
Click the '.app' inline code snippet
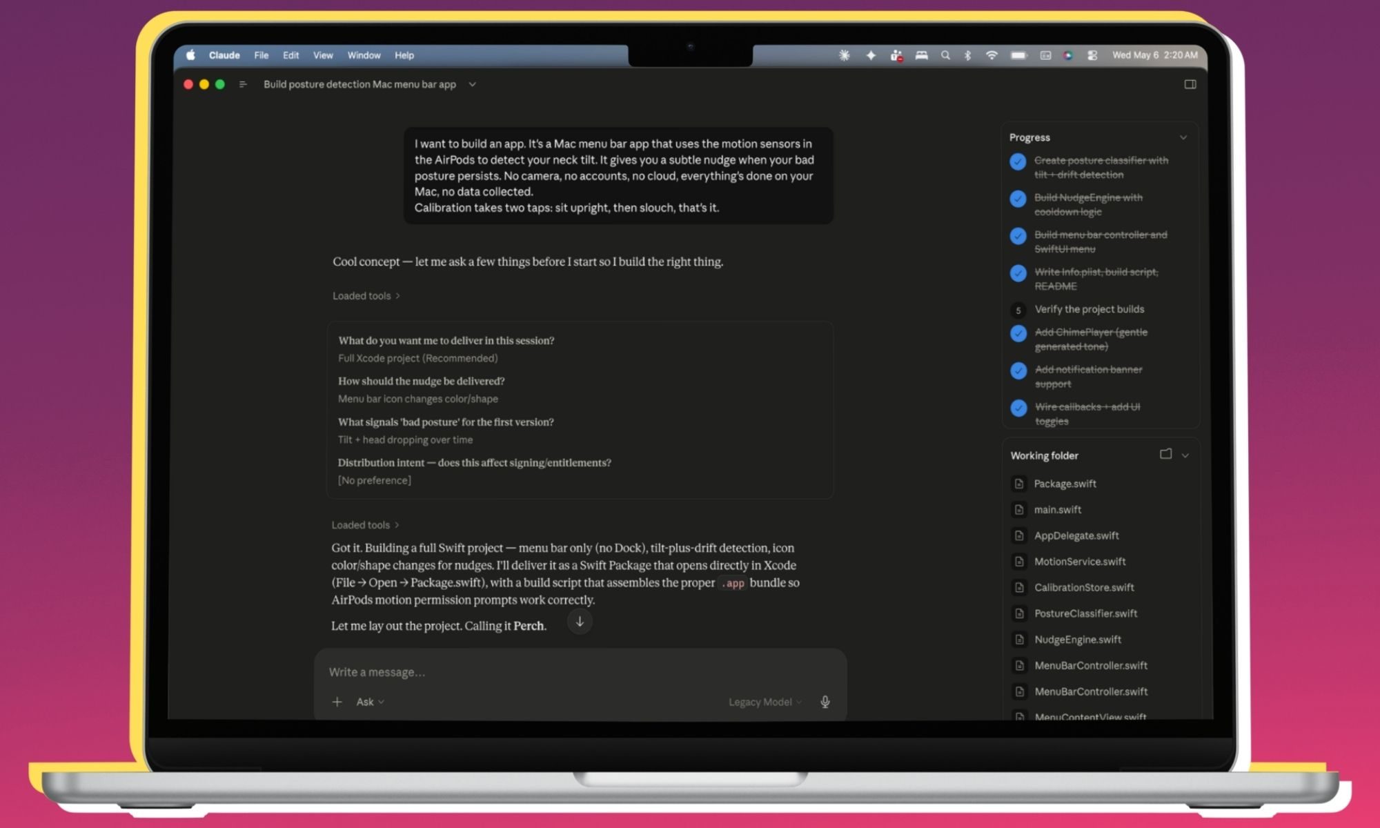(x=733, y=583)
